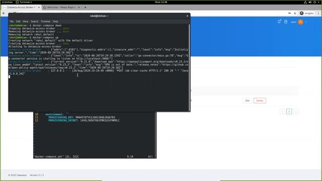Open the power system menu icon

pyautogui.click(x=314, y=2)
